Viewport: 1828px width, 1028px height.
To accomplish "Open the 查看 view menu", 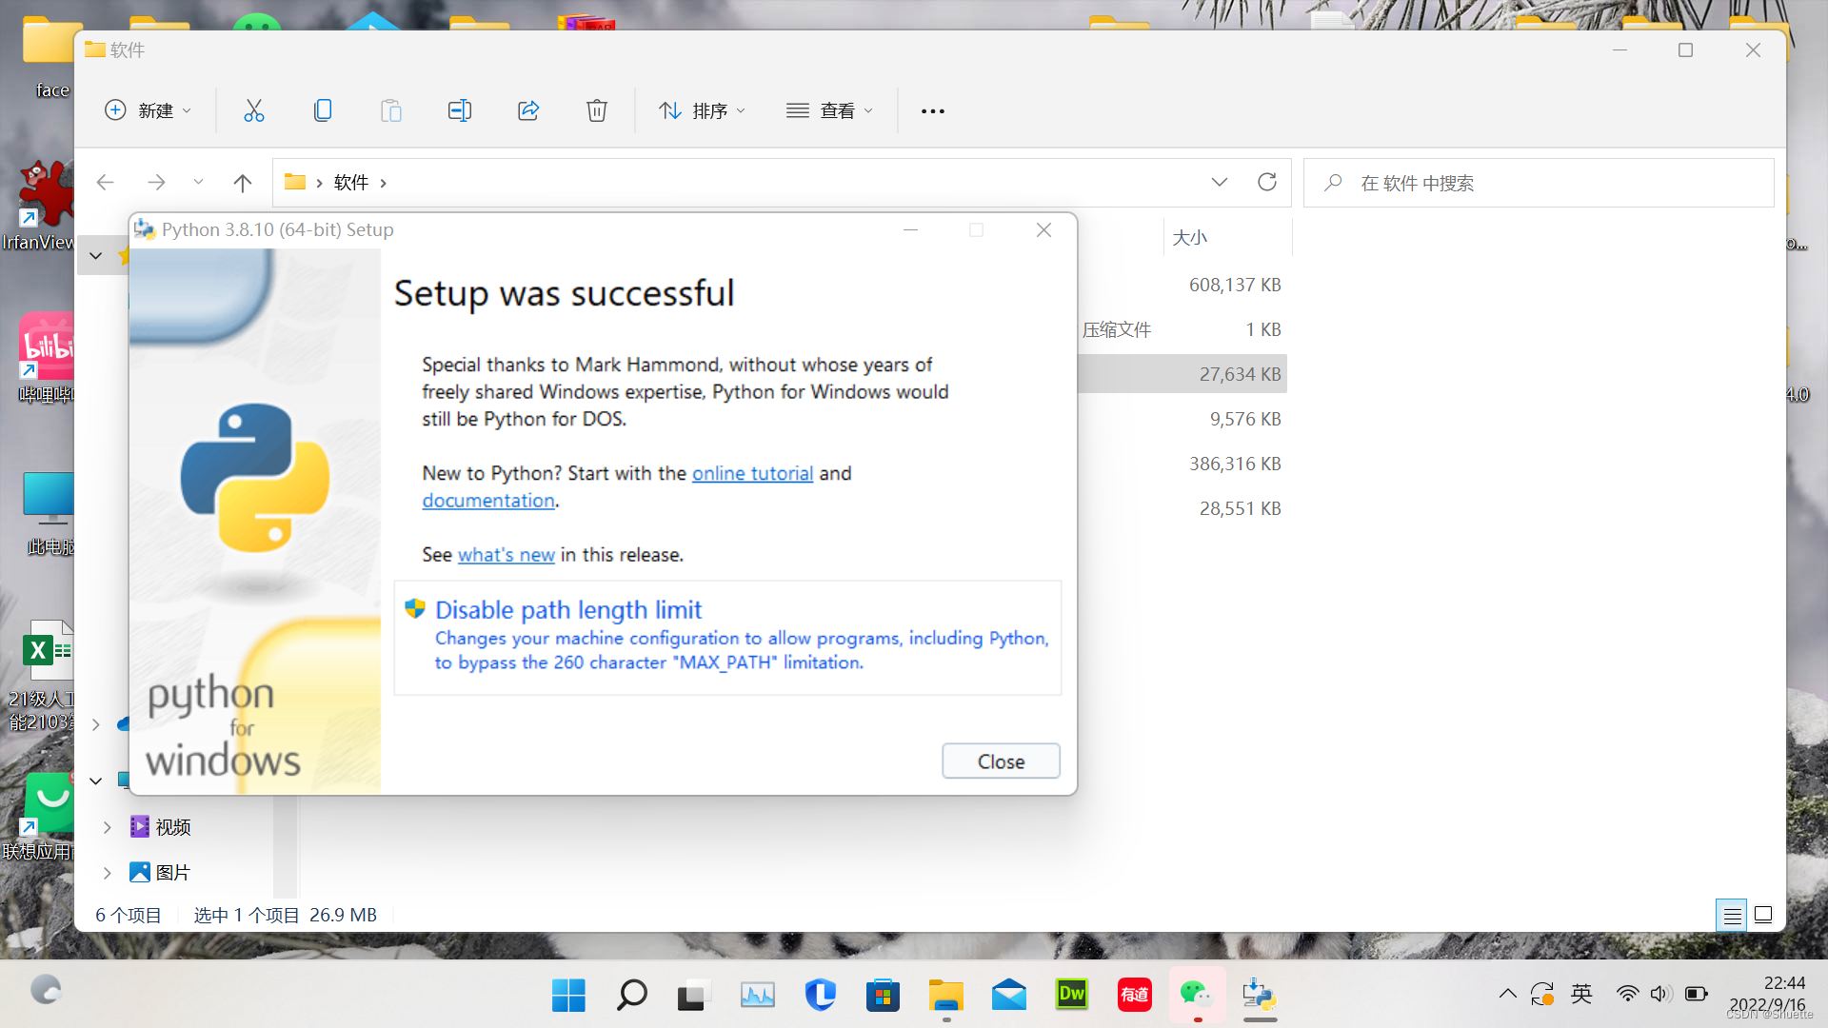I will 829,110.
